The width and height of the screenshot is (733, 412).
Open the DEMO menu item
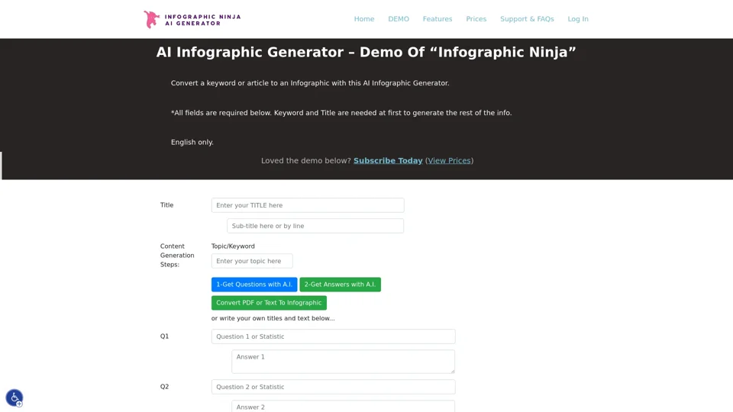pyautogui.click(x=399, y=19)
